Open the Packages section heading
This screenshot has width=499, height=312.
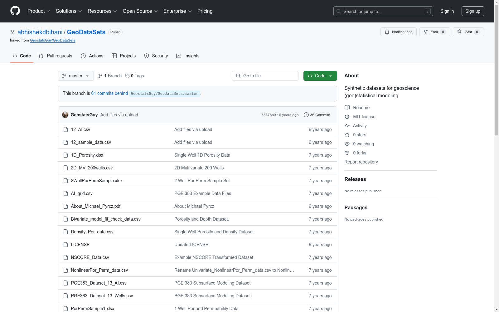tap(356, 207)
